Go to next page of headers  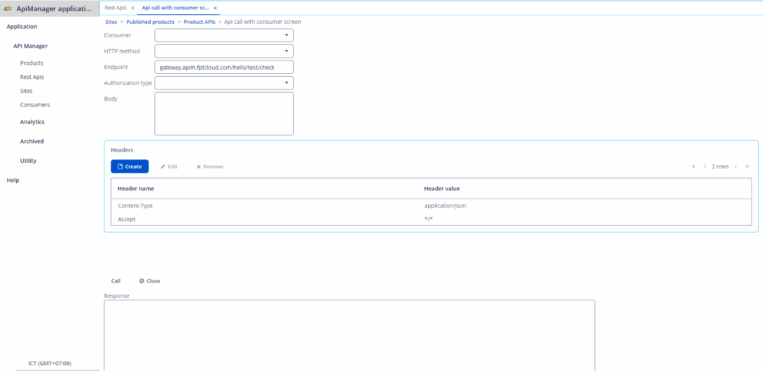(x=736, y=166)
